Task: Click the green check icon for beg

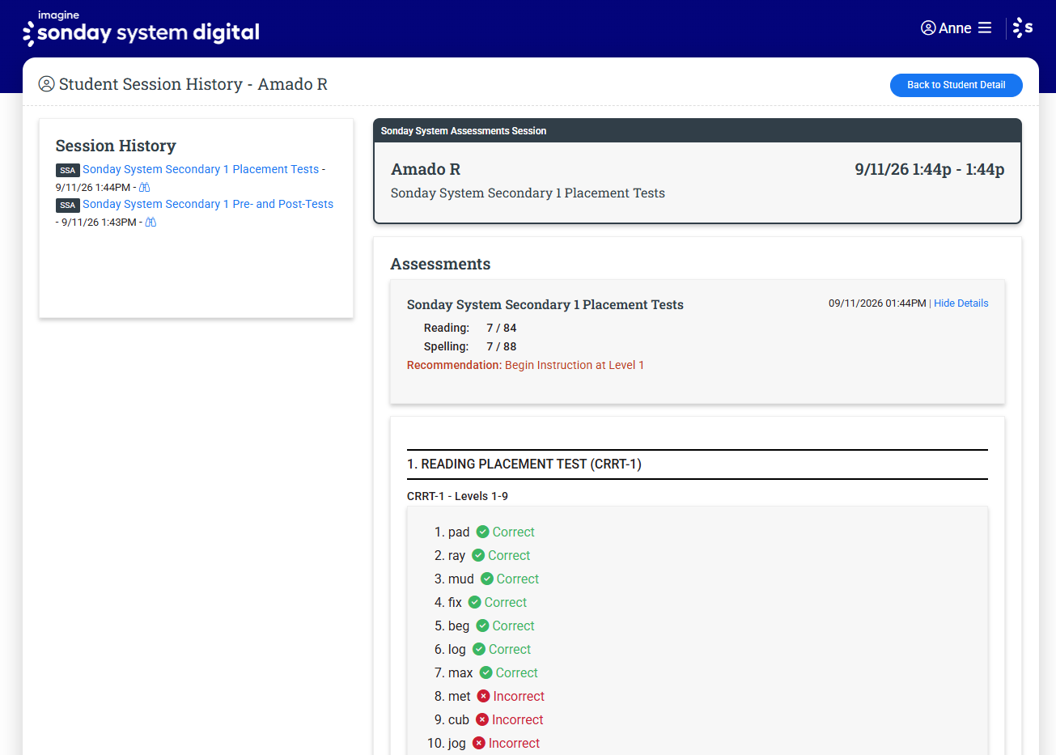Action: pyautogui.click(x=482, y=626)
